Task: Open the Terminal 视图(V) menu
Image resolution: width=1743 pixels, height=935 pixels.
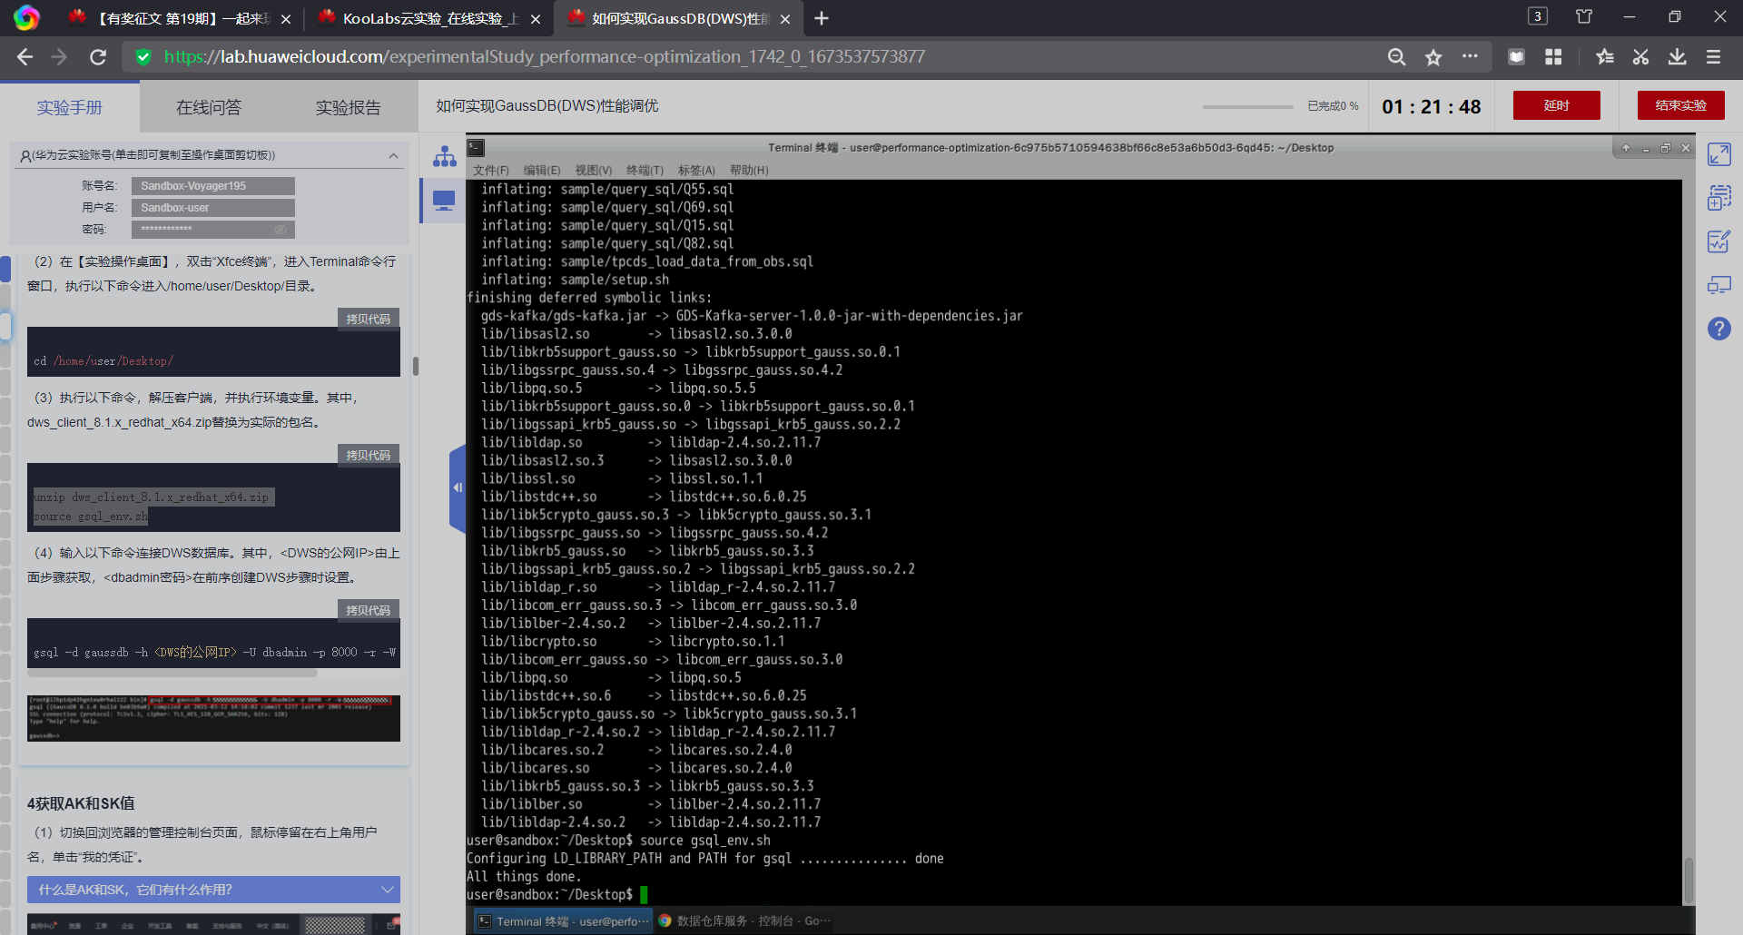Action: 594,171
